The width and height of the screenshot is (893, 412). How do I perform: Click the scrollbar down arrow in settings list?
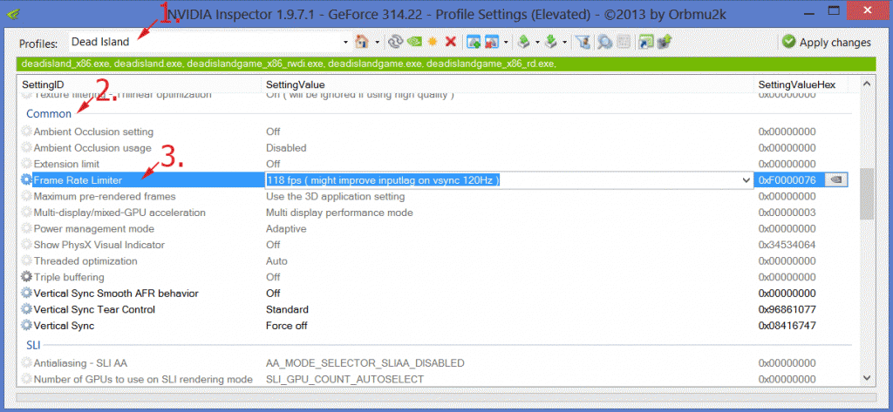click(866, 376)
